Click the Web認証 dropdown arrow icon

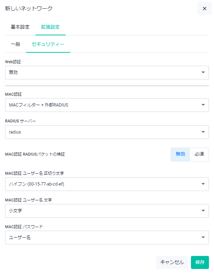(x=203, y=72)
